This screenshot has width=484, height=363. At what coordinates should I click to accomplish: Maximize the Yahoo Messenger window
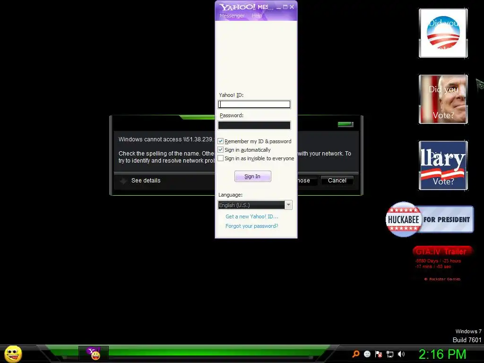pos(285,7)
